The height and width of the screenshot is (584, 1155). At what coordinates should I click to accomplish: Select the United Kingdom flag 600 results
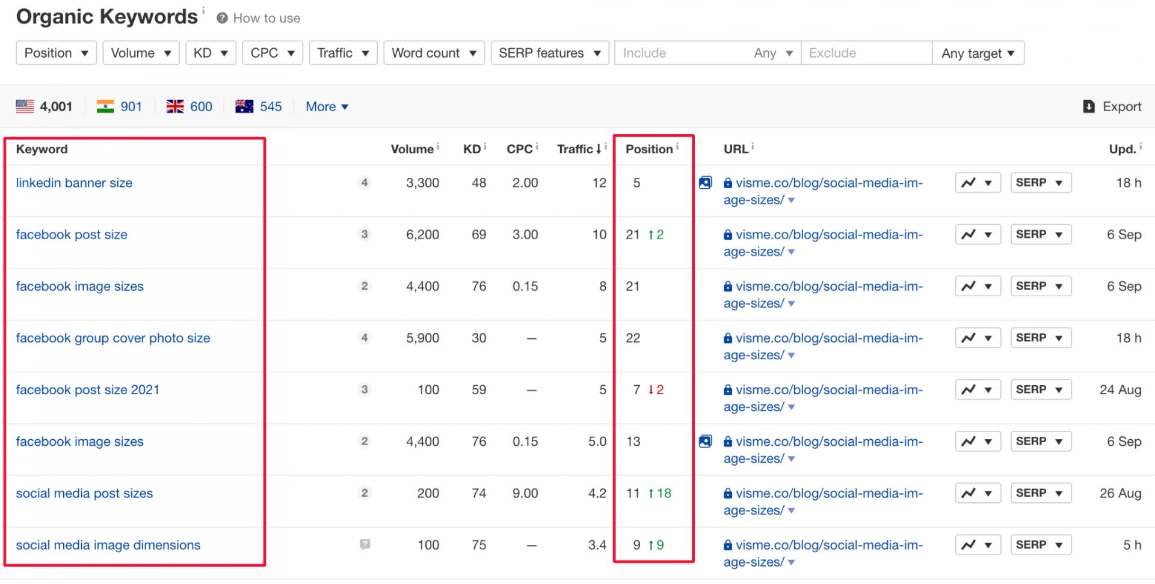189,106
